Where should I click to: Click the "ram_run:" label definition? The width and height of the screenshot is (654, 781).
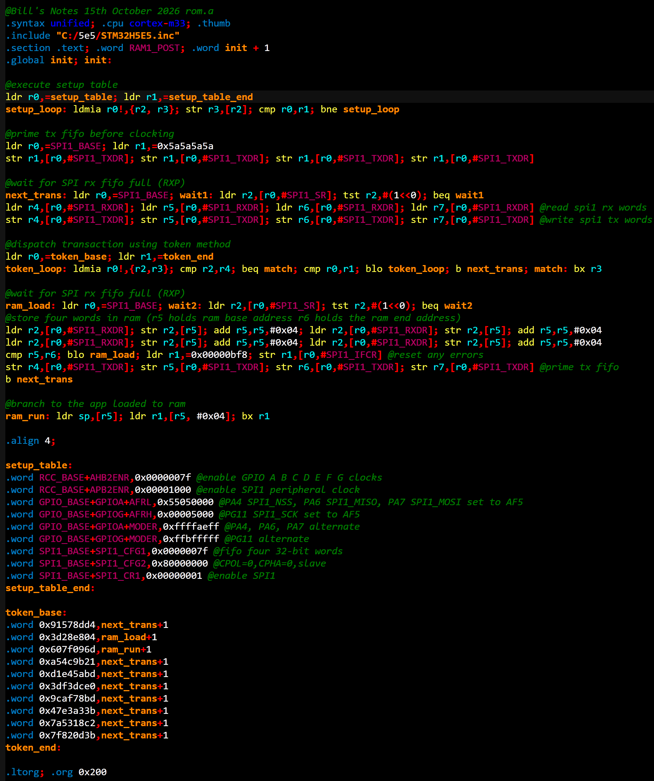28,416
